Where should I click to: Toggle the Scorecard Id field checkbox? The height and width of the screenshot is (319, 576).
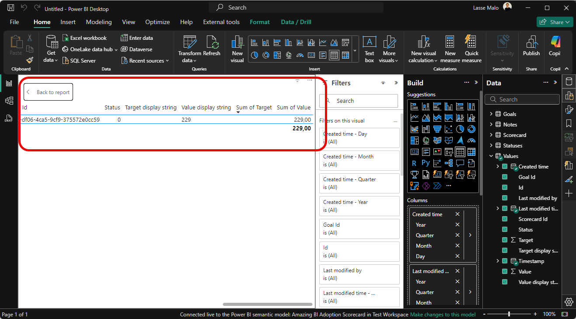click(x=505, y=219)
